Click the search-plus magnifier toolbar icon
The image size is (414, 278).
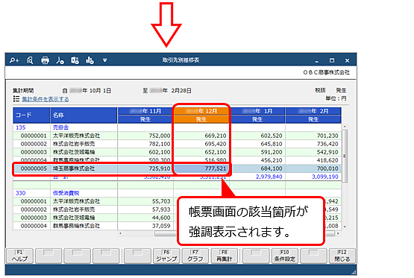pos(14,60)
